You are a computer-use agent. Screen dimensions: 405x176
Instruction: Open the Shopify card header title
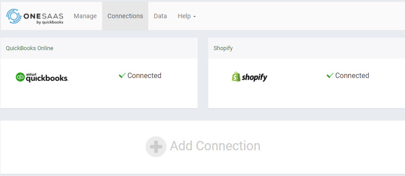tap(223, 48)
